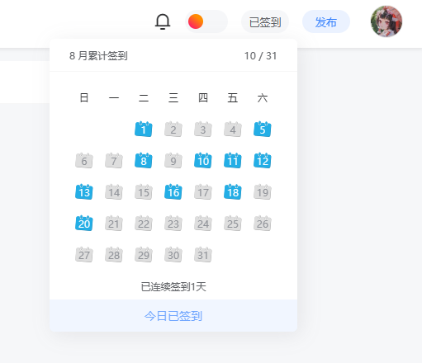Click the 10 / 31 progress counter

(260, 56)
